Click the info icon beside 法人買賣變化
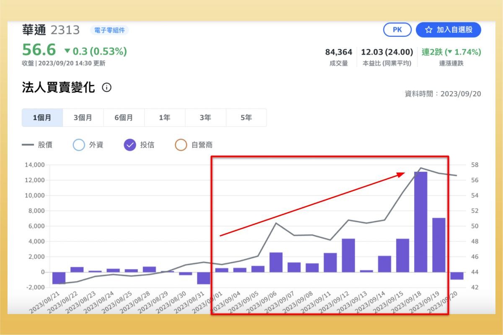503x335 pixels. pos(107,88)
